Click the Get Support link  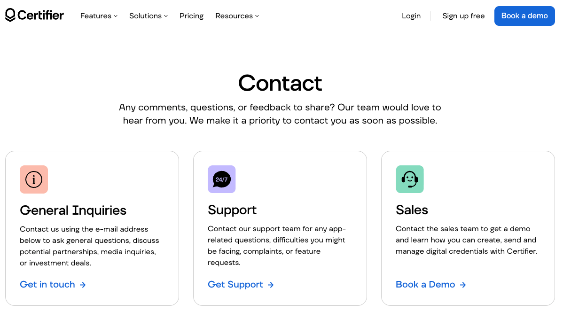(x=235, y=285)
